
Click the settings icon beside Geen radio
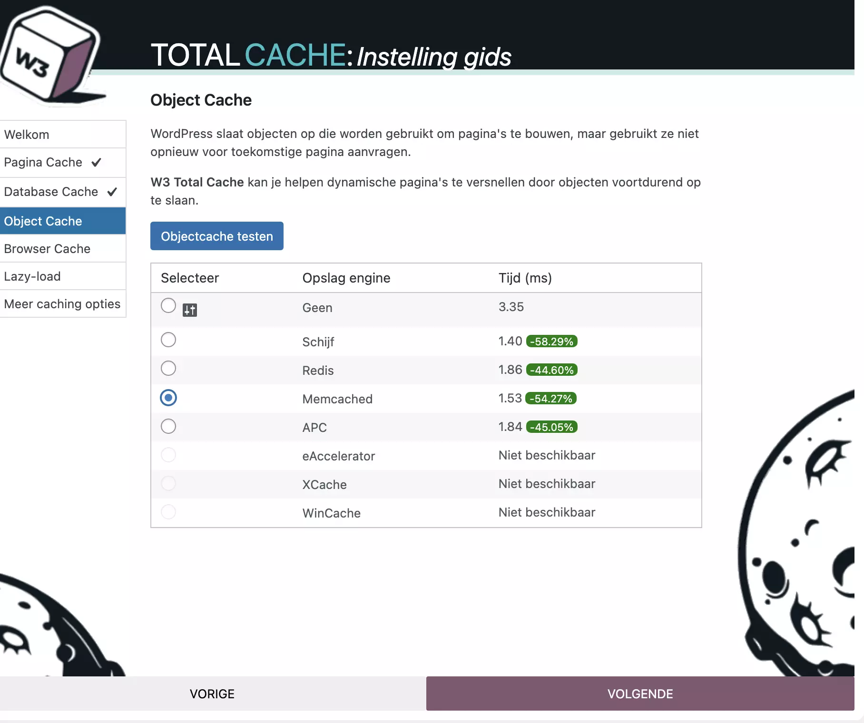point(190,310)
